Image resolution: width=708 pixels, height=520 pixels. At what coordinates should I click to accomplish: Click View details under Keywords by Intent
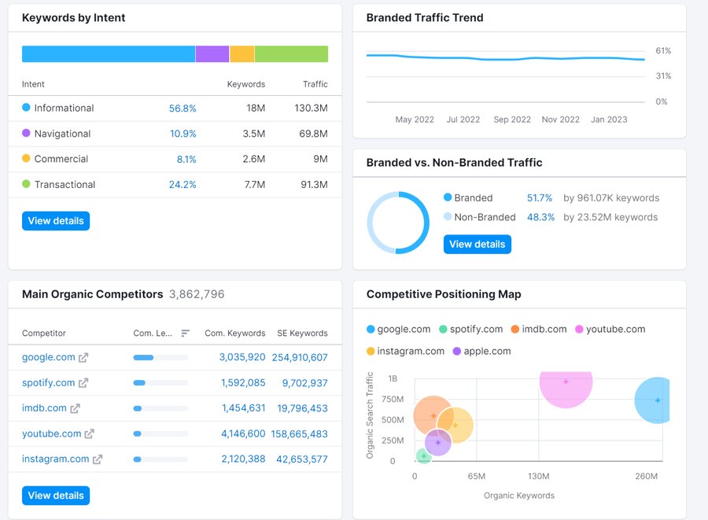[56, 221]
